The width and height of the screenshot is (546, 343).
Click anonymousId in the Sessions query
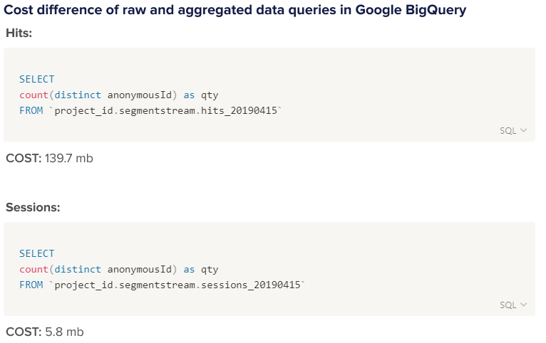point(140,269)
